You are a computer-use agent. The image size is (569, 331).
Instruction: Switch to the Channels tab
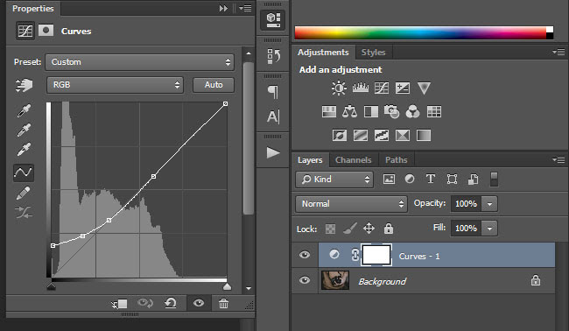coord(353,160)
